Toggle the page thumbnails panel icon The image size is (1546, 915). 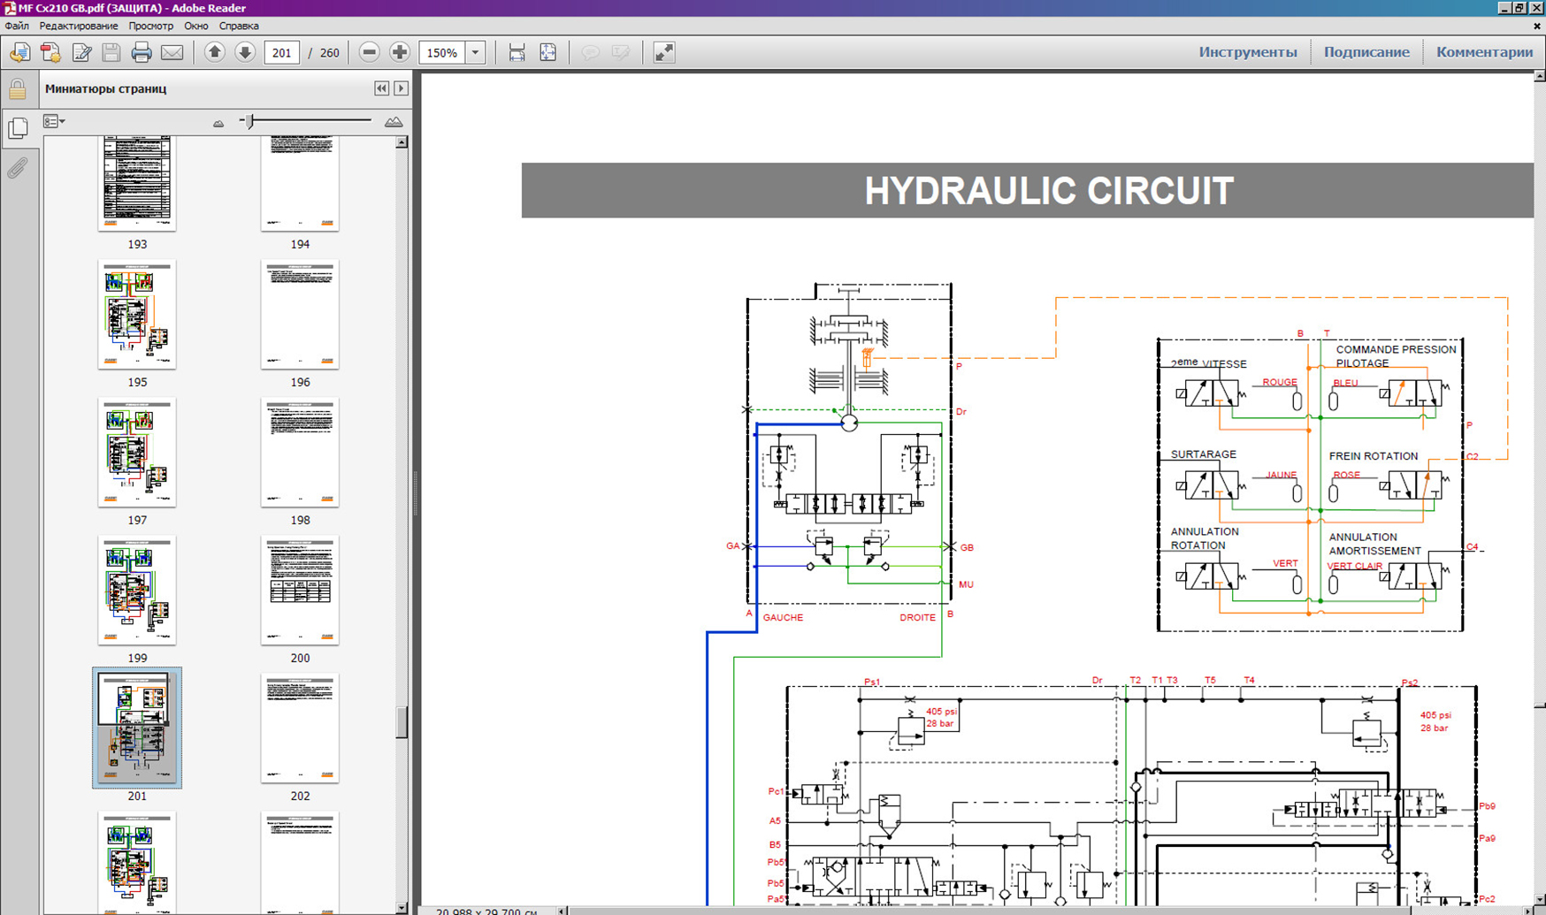(x=18, y=128)
